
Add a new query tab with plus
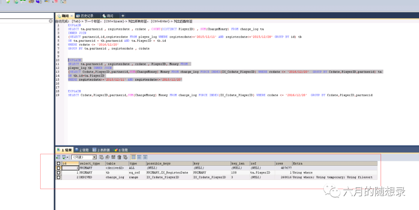(x=123, y=16)
